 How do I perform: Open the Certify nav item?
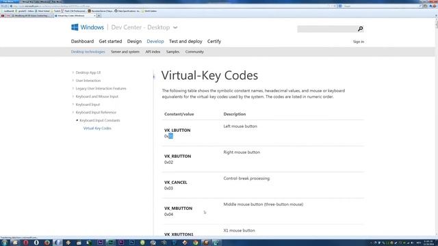pos(214,41)
